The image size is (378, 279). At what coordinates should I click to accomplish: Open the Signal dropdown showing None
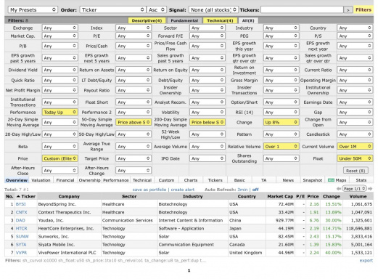[x=213, y=9]
